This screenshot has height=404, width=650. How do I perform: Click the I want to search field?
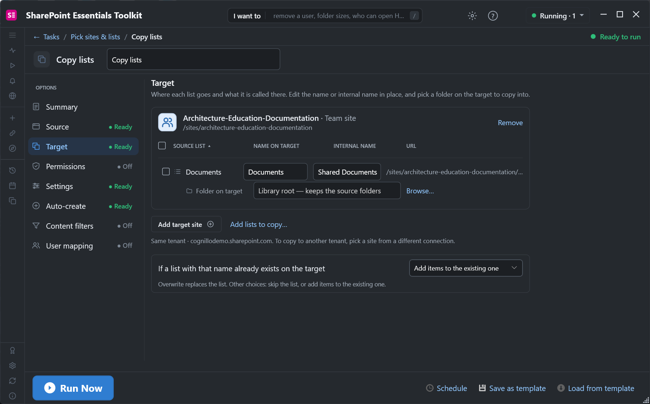(325, 16)
